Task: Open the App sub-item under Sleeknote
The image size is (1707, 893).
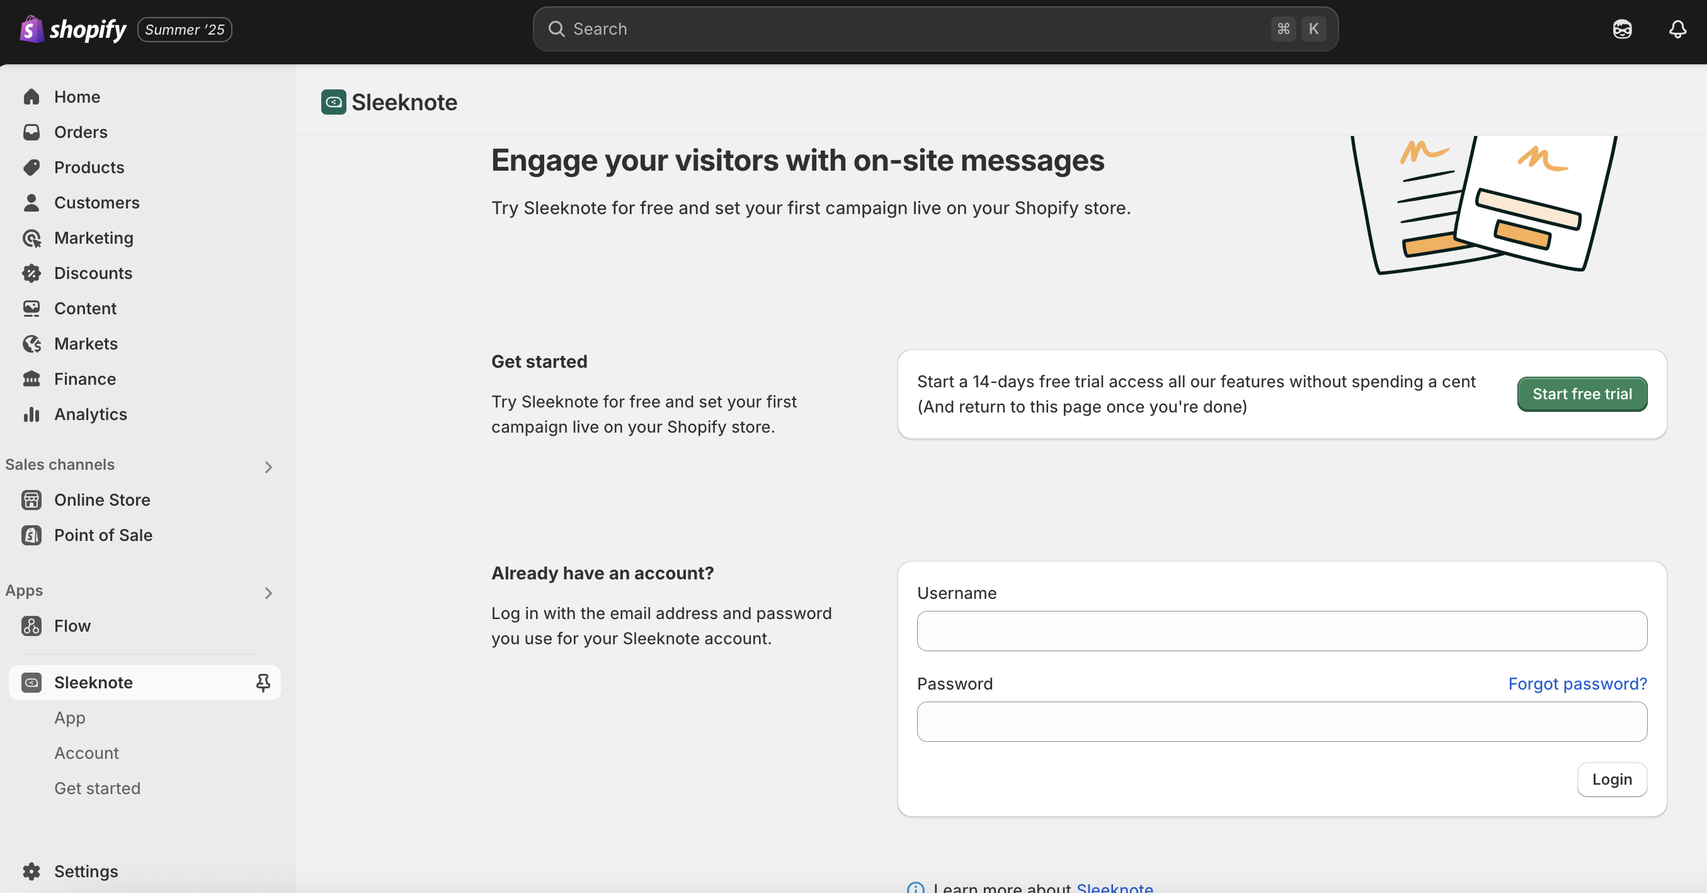Action: pyautogui.click(x=69, y=717)
